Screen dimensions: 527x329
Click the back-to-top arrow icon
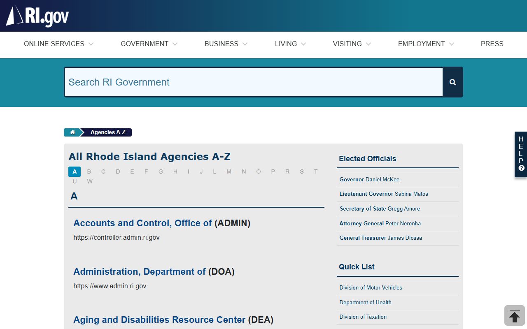click(515, 315)
